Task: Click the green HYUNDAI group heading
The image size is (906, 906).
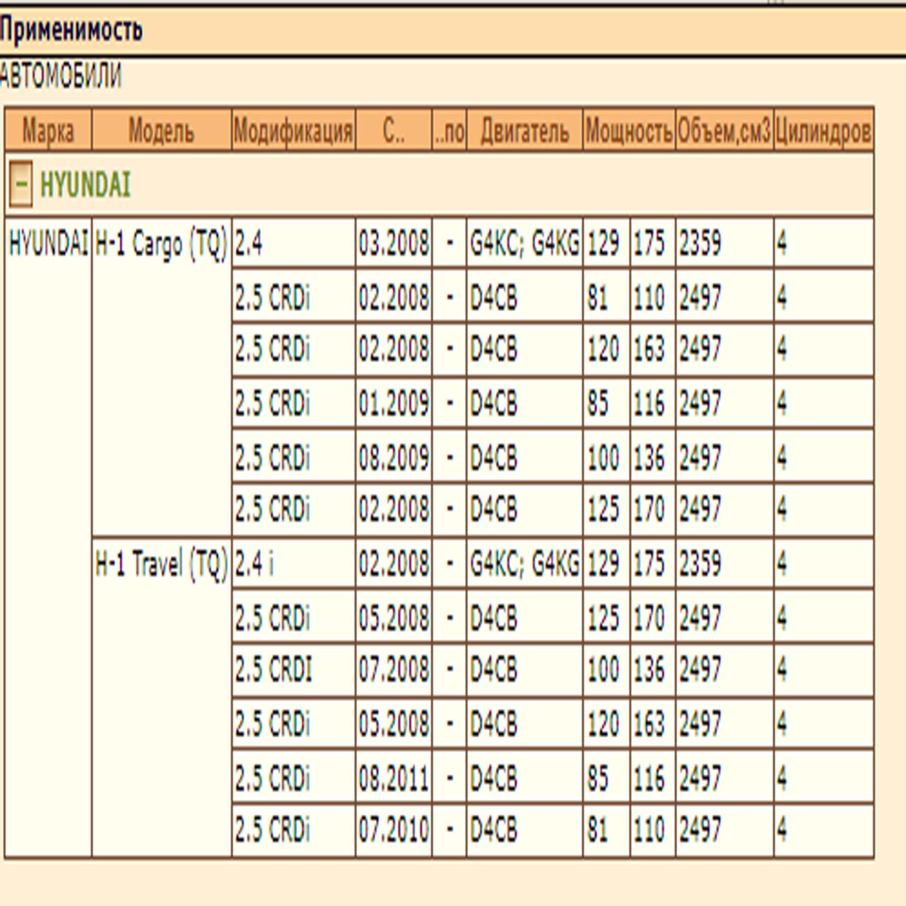Action: pyautogui.click(x=86, y=185)
